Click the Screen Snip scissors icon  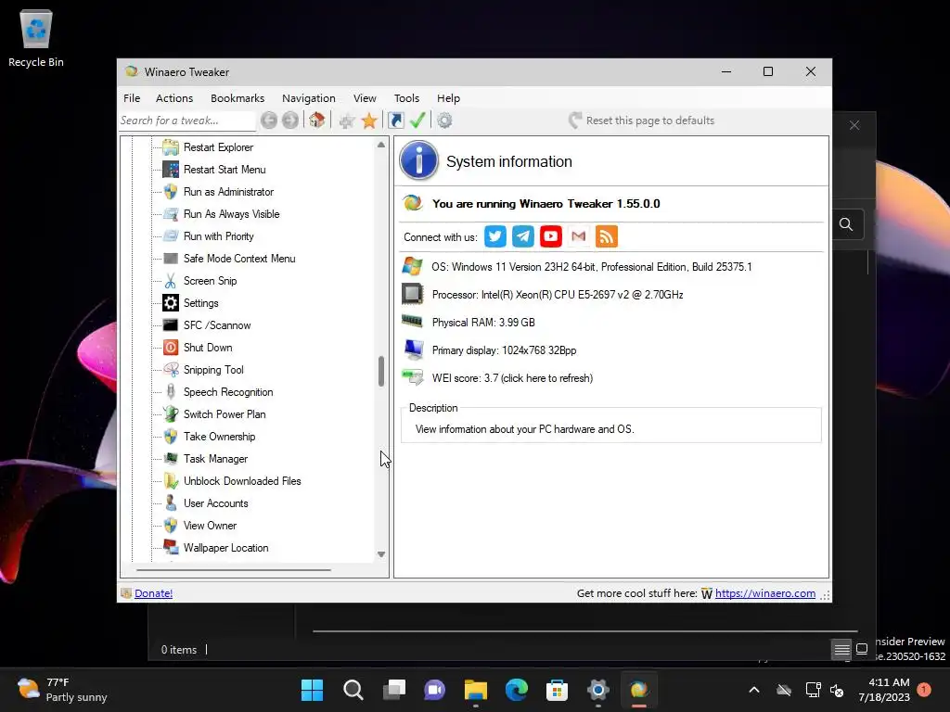[171, 281]
